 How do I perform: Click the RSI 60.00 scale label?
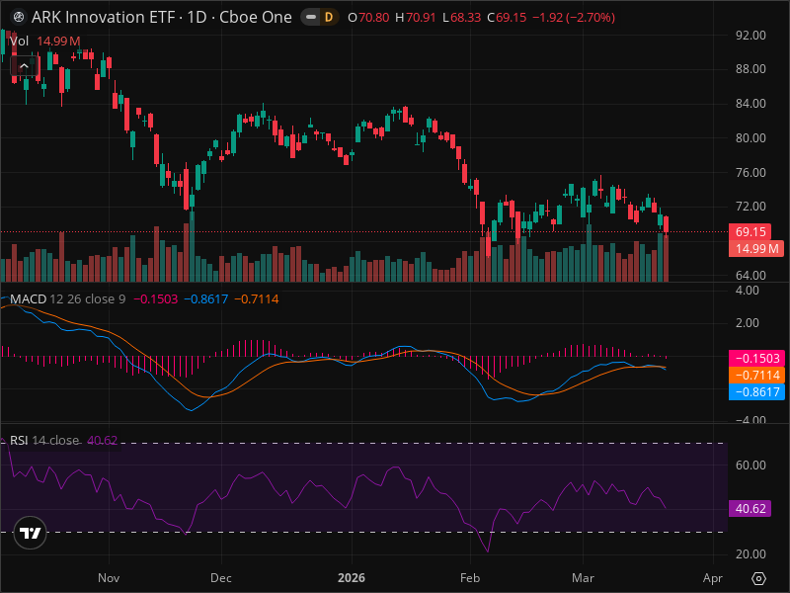(750, 465)
